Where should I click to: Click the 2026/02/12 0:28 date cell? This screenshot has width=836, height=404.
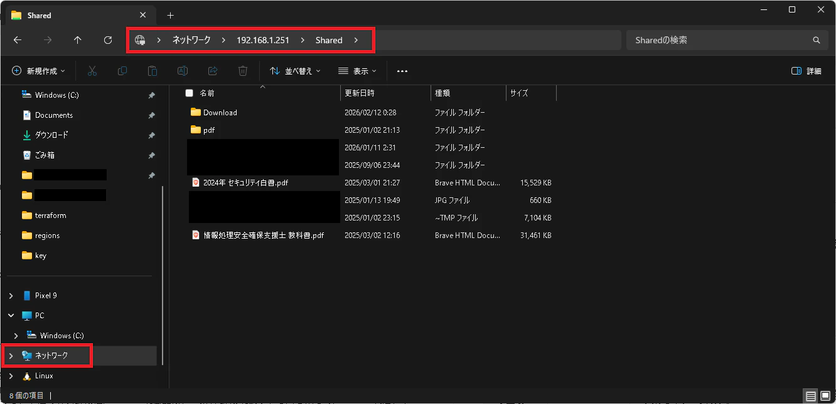370,113
